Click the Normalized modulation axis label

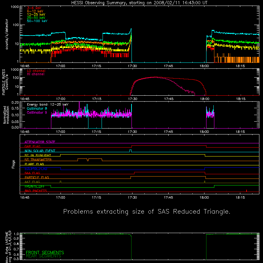[x=6, y=115]
